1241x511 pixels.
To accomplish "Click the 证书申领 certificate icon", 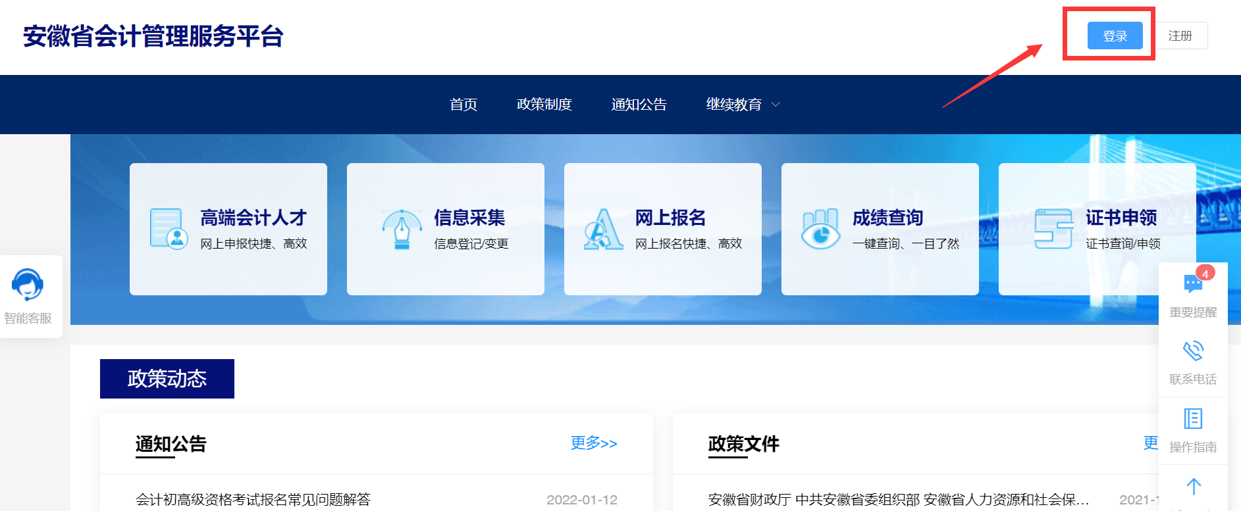I will (1053, 229).
